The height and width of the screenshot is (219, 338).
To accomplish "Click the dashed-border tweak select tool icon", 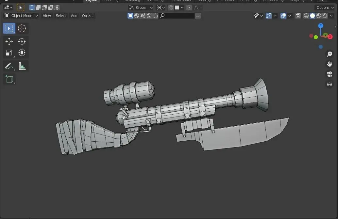I will [21, 8].
